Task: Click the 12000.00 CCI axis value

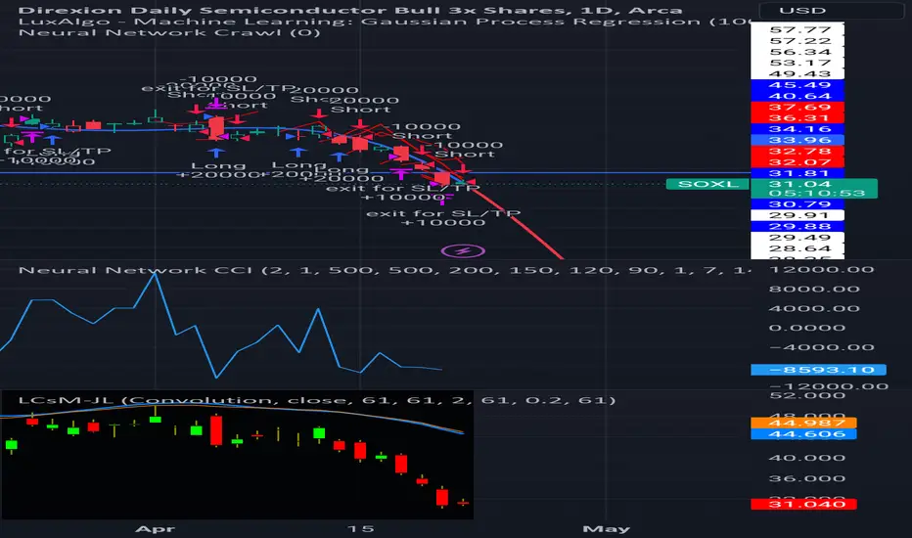Action: pyautogui.click(x=821, y=270)
